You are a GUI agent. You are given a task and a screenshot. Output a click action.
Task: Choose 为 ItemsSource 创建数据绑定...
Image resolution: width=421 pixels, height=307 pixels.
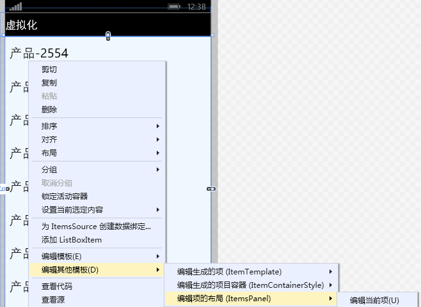click(97, 227)
